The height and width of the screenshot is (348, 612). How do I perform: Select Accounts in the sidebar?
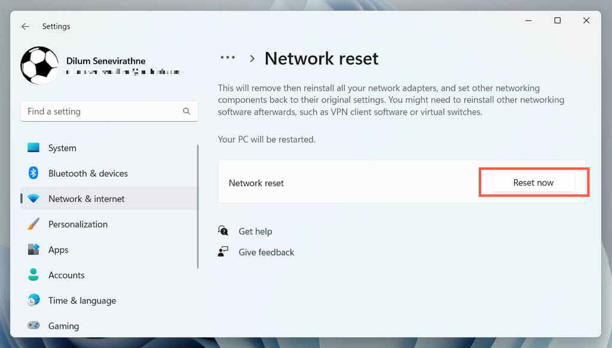point(66,275)
